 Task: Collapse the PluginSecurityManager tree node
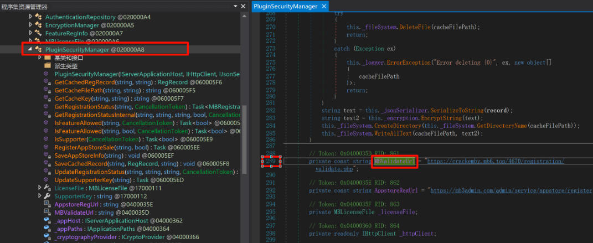[x=29, y=49]
